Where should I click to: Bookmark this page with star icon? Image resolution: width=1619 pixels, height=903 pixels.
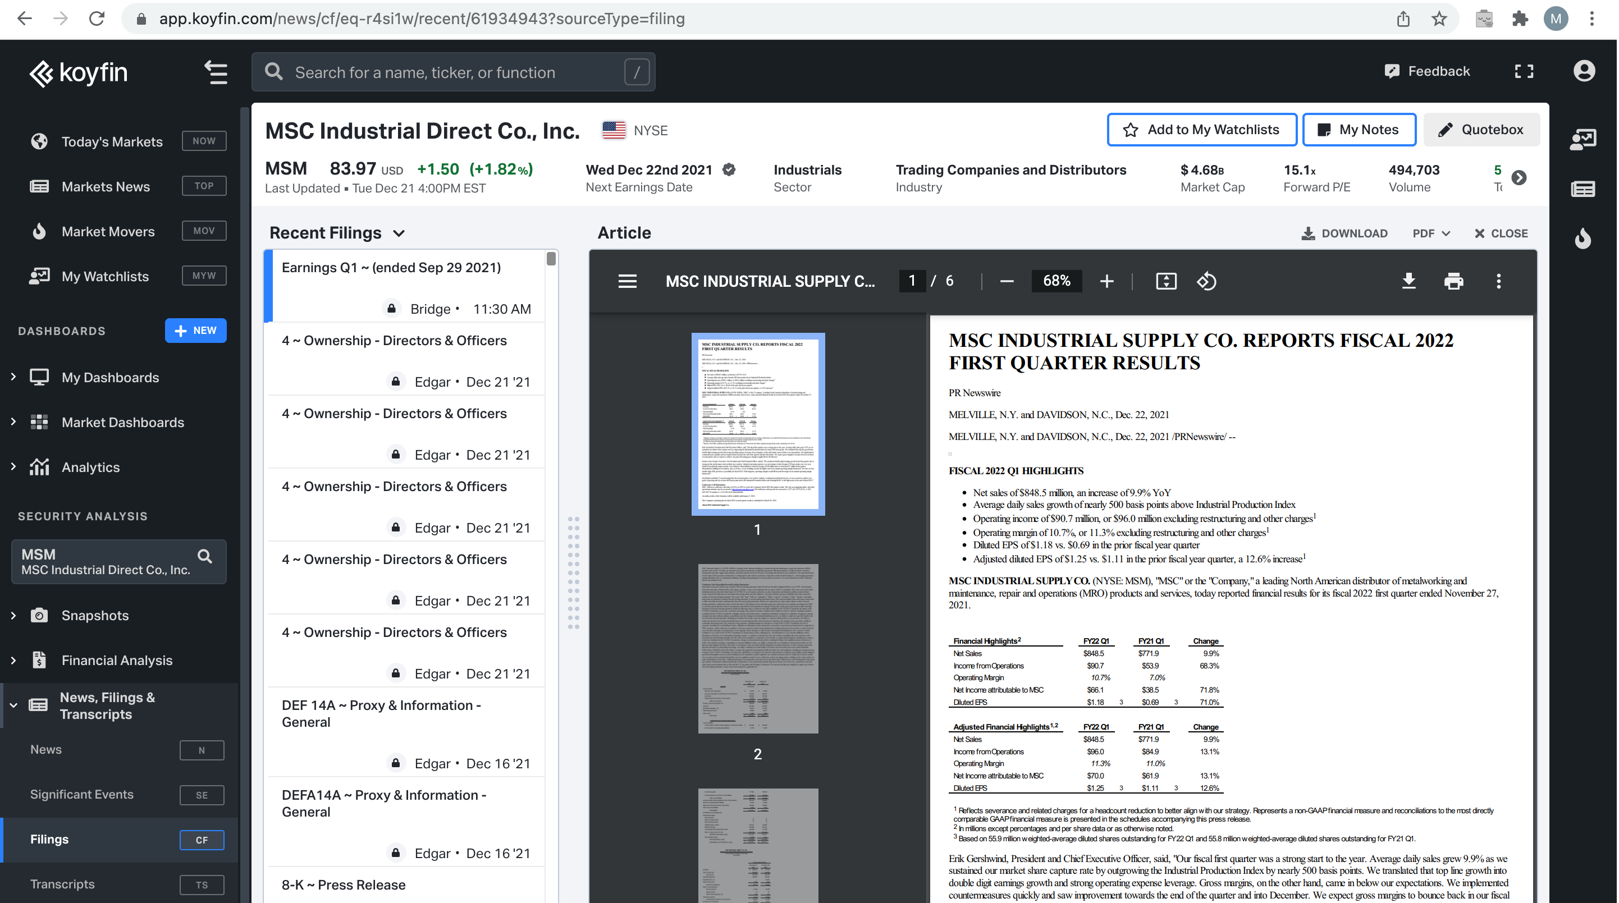1439,19
